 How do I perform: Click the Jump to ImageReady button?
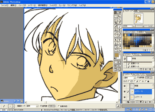118,69
